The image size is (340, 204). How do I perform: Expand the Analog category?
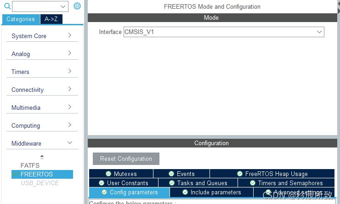[x=42, y=54]
